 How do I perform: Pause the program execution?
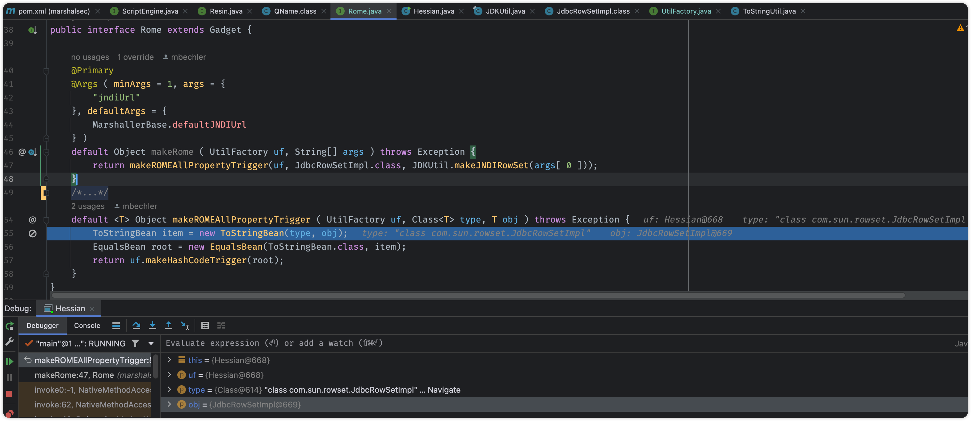(10, 377)
